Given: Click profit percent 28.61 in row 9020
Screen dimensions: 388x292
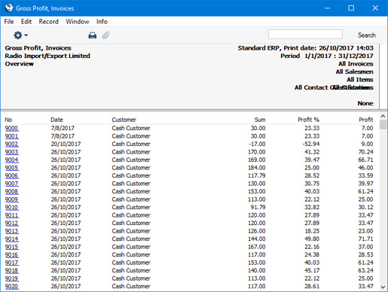Looking at the screenshot, I should 312,286.
